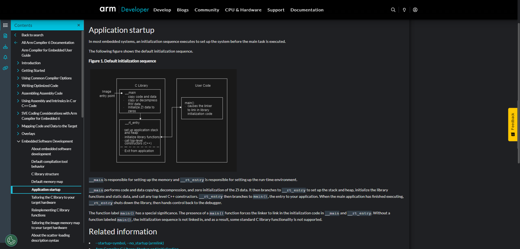Click the lightbulb icon in the header
The image size is (520, 249).
point(404,10)
